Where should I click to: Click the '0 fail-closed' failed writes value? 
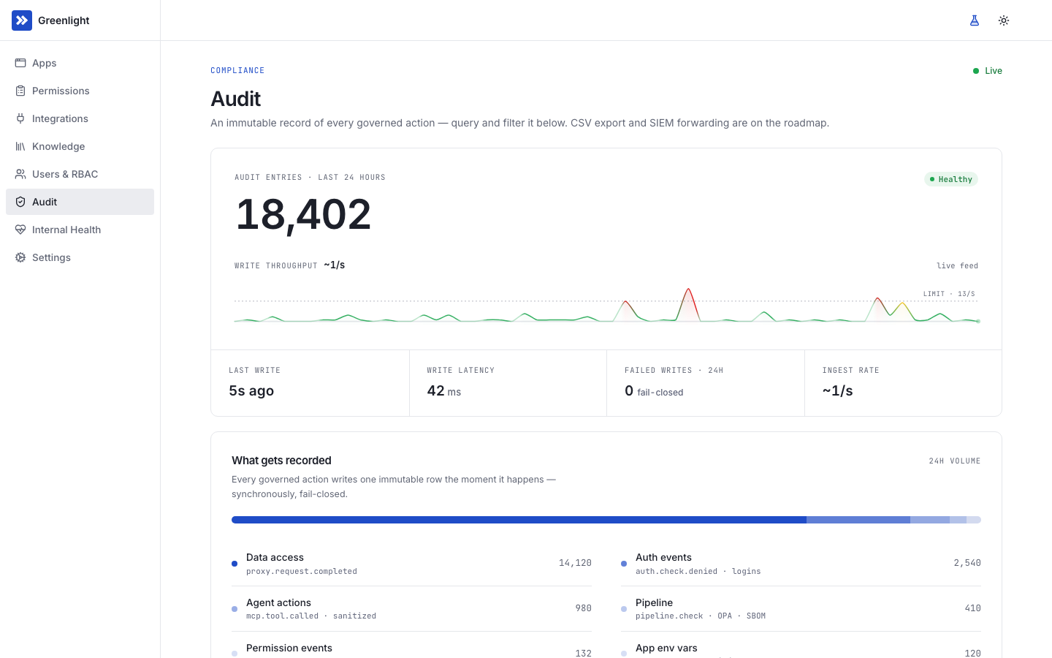point(654,391)
